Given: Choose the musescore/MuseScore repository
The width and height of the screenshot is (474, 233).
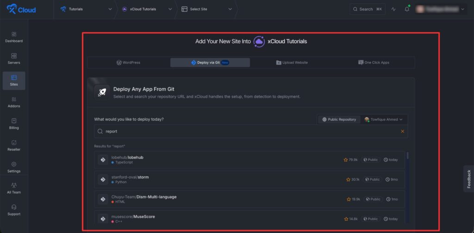Looking at the screenshot, I should click(249, 217).
